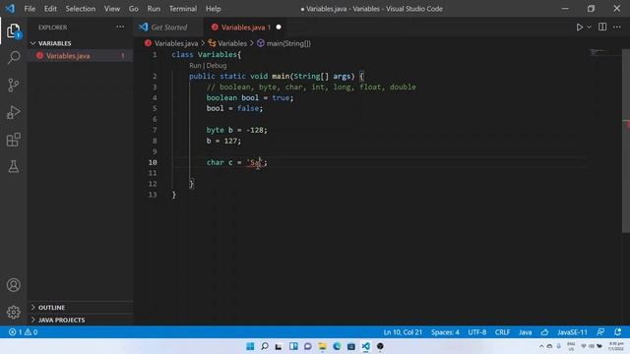
Task: Open the View menu
Action: 111,9
